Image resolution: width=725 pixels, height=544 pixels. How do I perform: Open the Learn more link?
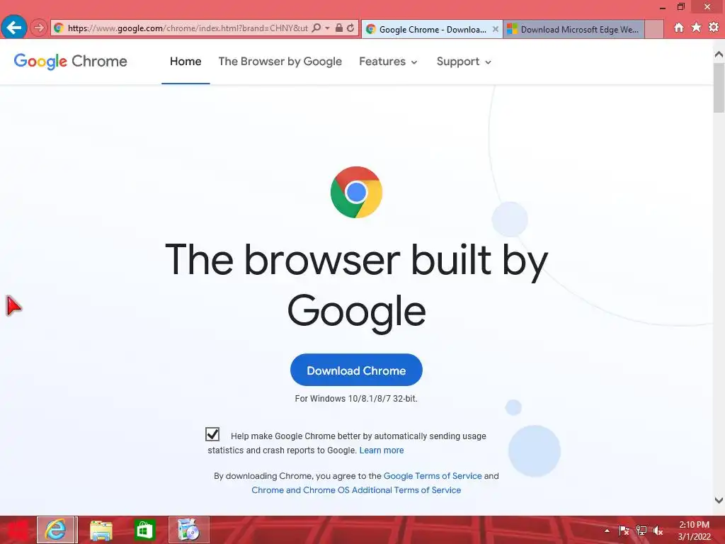click(382, 450)
